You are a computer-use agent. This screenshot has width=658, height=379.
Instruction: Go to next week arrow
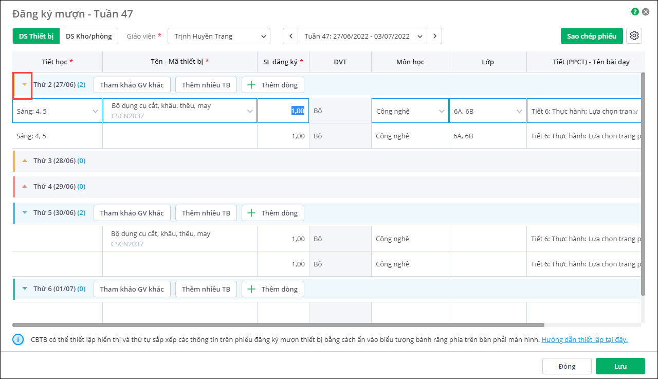tap(435, 36)
